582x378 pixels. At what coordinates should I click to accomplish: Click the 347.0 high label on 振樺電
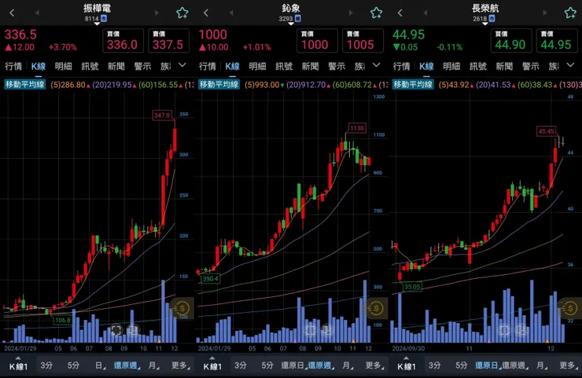point(162,116)
